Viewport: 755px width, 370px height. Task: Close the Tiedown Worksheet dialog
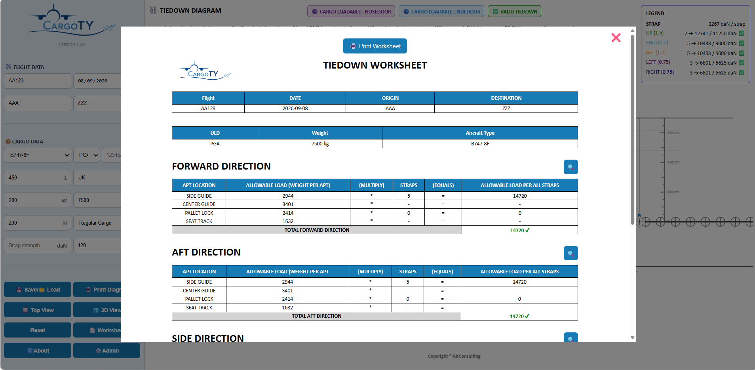[616, 38]
